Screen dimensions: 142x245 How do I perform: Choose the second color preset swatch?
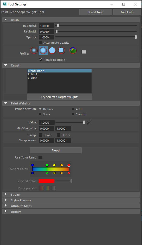coord(47,188)
